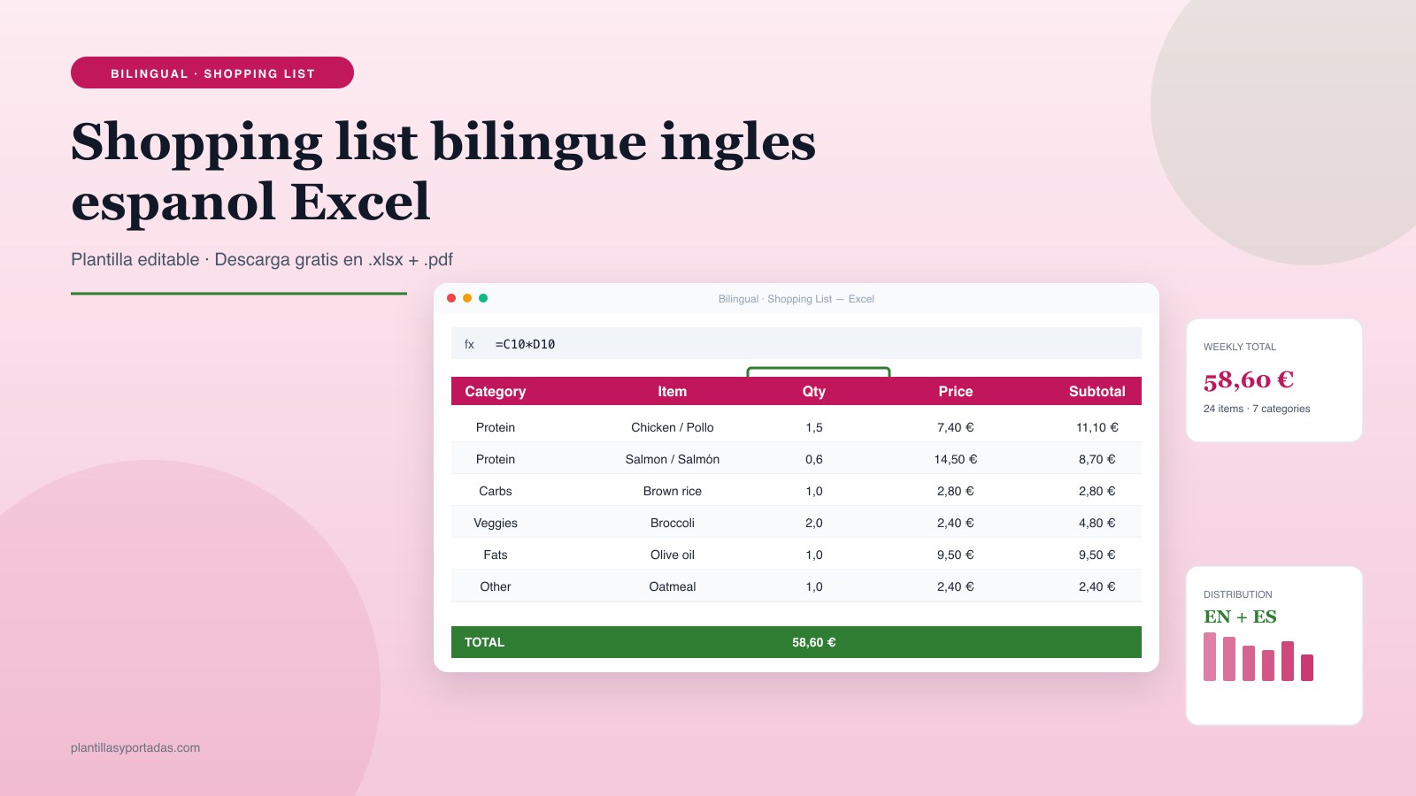Select the formula bar showing =C10*D10
Viewport: 1416px width, 796px height.
[796, 343]
